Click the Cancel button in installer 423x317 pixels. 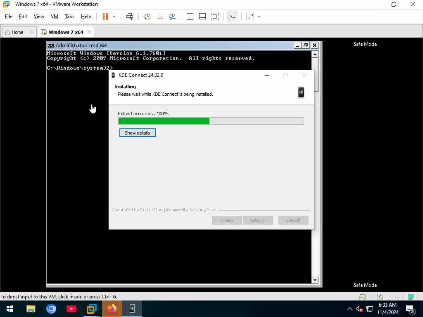(x=293, y=220)
